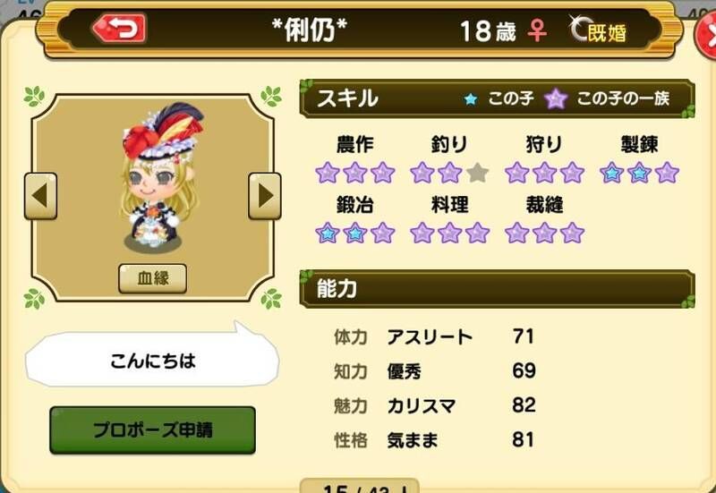The image size is (716, 493).
Task: Show next character with right arrow
Action: tap(265, 196)
